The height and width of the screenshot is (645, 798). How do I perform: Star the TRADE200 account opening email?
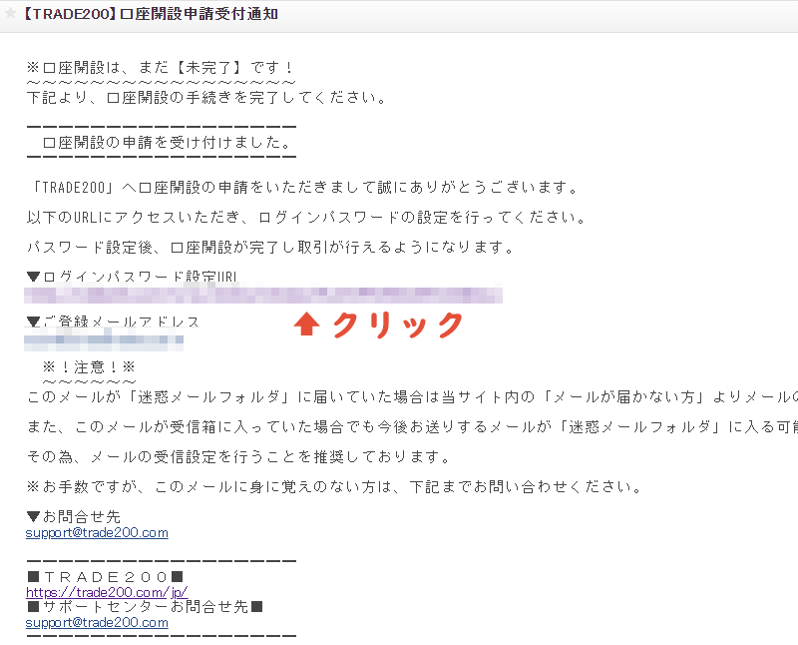[x=10, y=13]
